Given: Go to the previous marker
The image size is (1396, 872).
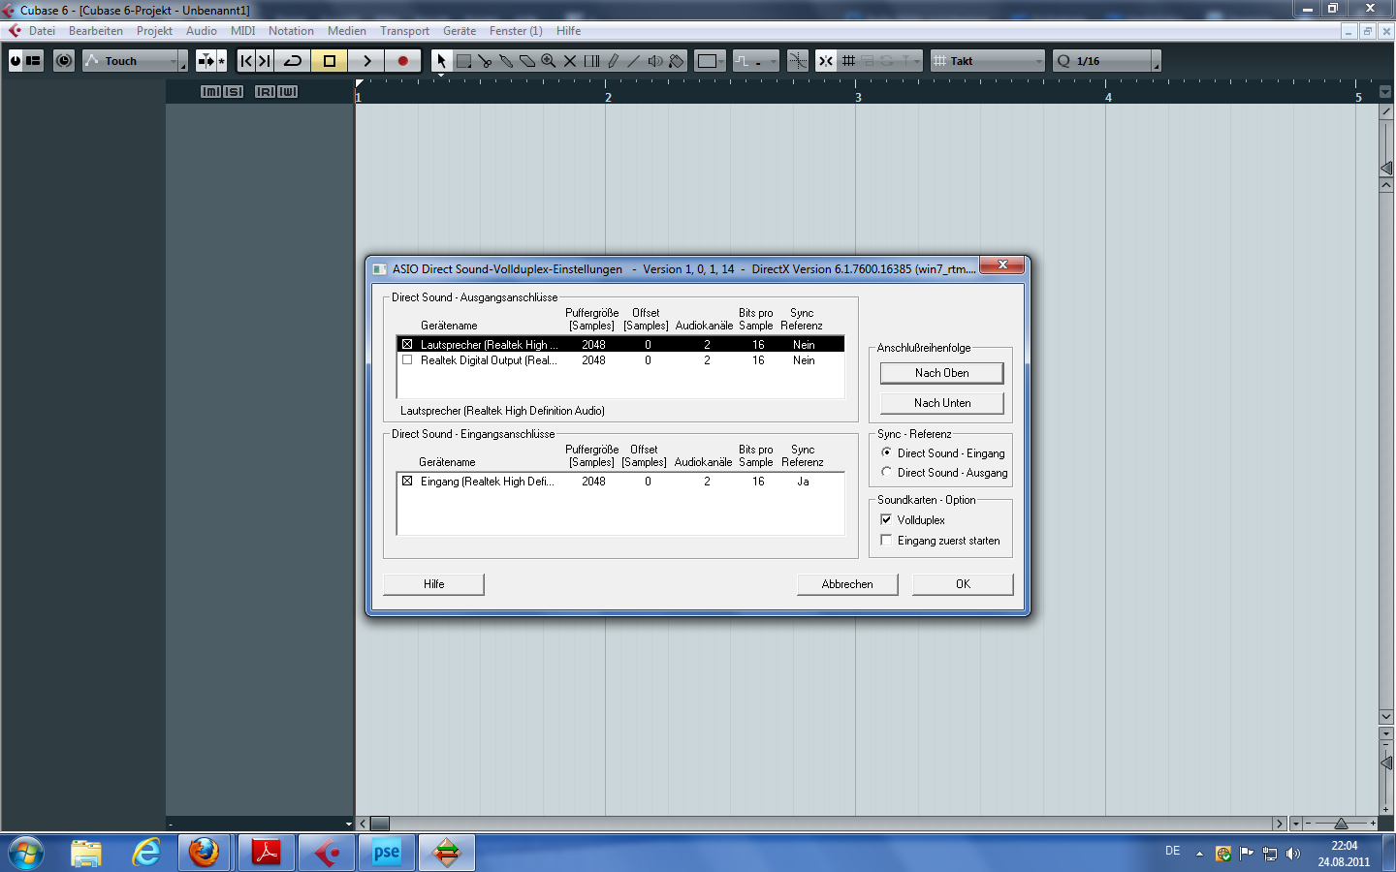Looking at the screenshot, I should click(246, 61).
